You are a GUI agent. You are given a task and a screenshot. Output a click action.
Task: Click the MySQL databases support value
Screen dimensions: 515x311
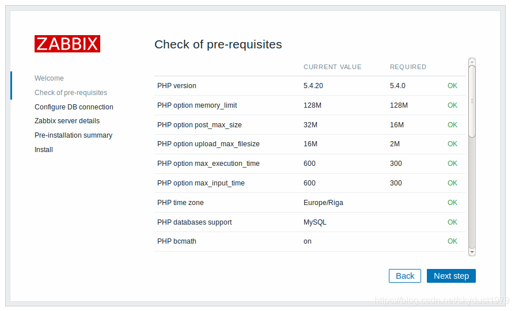pyautogui.click(x=315, y=222)
